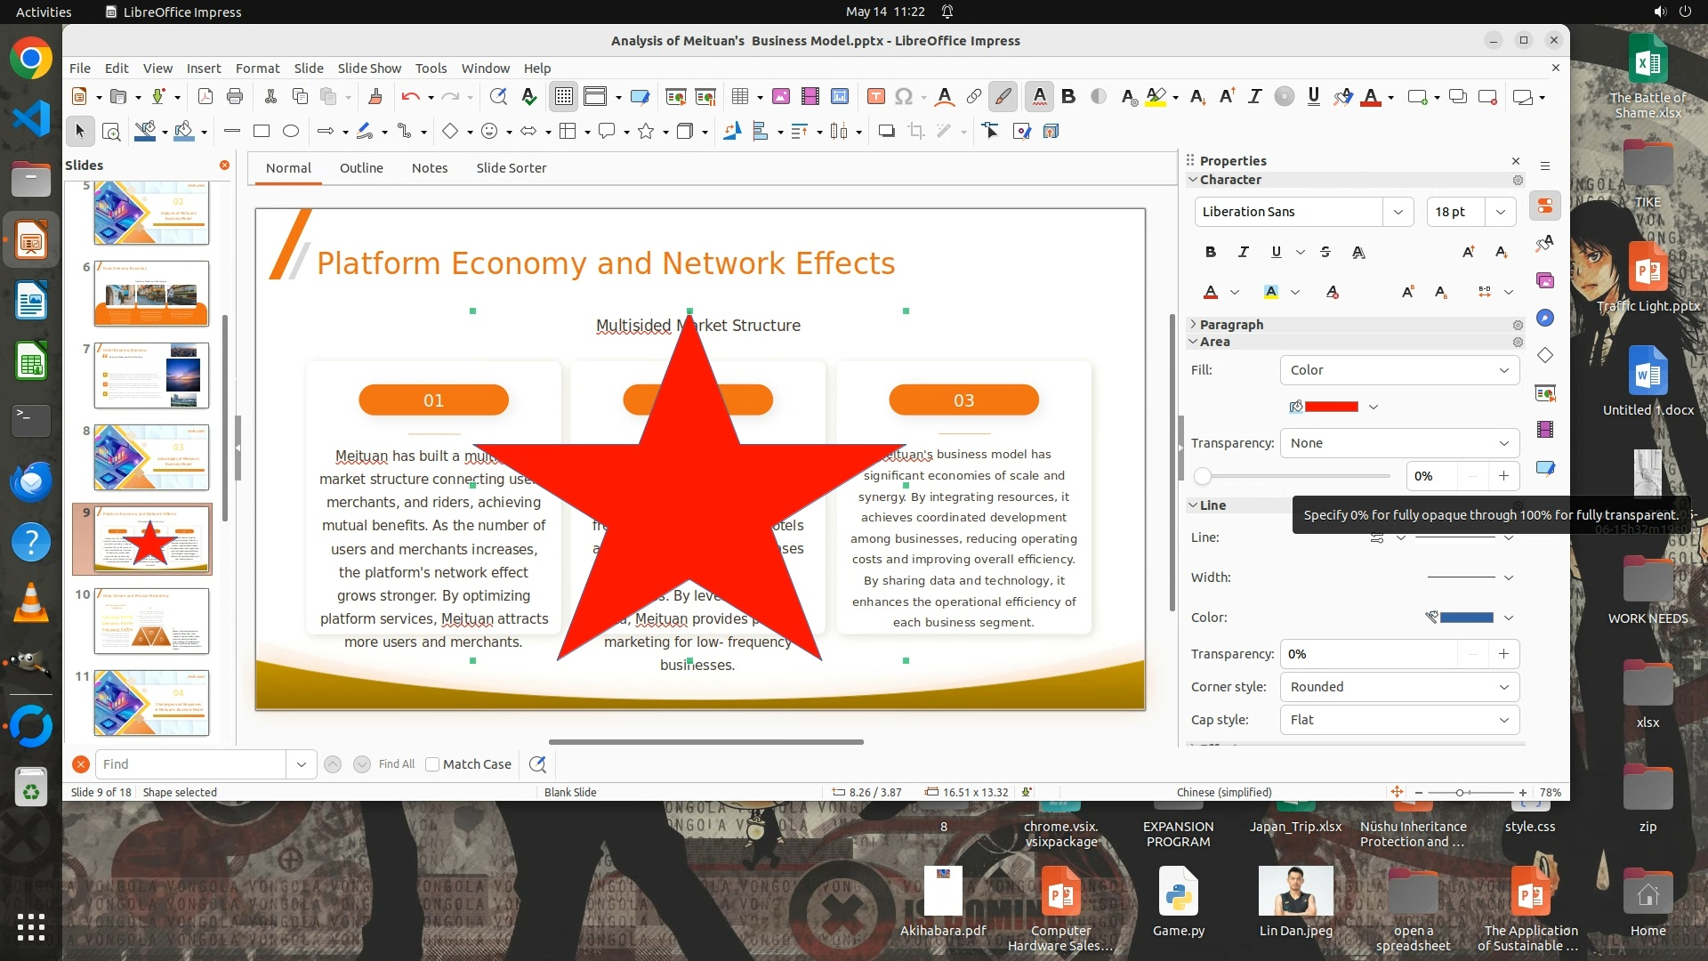
Task: Select slide 10 thumbnail in Slides panel
Action: (151, 621)
